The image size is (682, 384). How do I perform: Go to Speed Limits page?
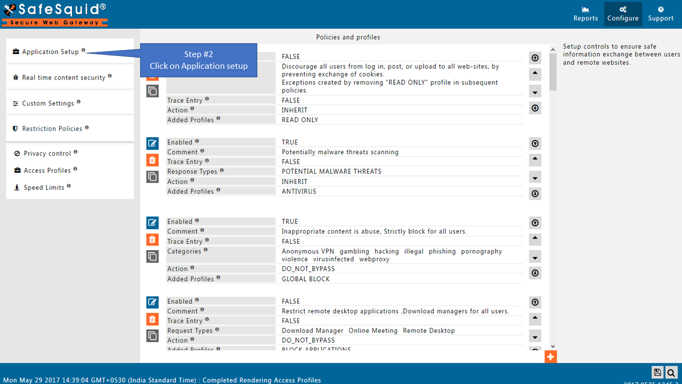point(44,188)
